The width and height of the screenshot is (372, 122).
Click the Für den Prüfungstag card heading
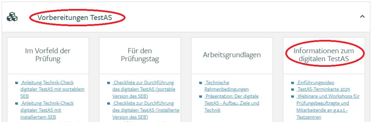point(140,54)
